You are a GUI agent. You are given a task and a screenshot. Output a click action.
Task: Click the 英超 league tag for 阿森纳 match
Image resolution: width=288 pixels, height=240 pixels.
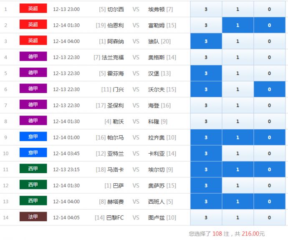(x=33, y=41)
